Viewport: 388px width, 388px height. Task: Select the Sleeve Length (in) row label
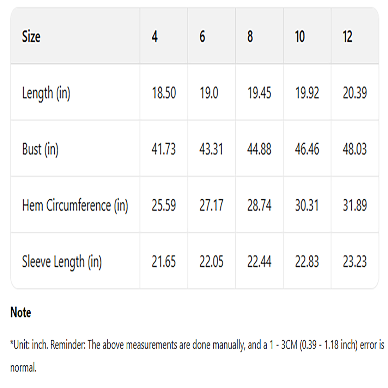(62, 262)
